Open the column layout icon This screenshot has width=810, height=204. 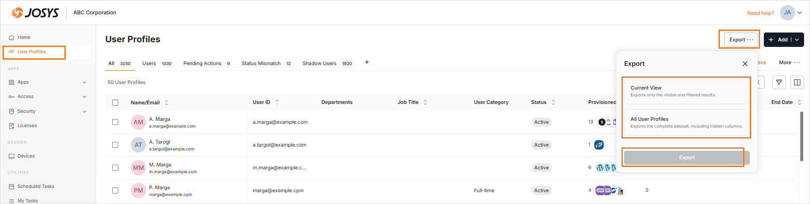point(797,82)
